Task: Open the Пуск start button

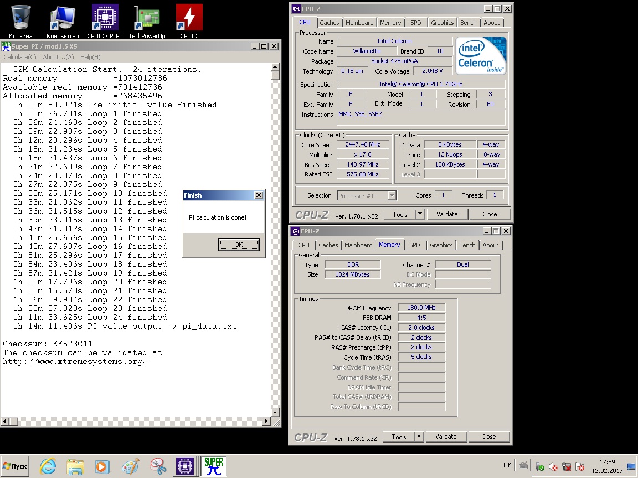Action: (15, 466)
